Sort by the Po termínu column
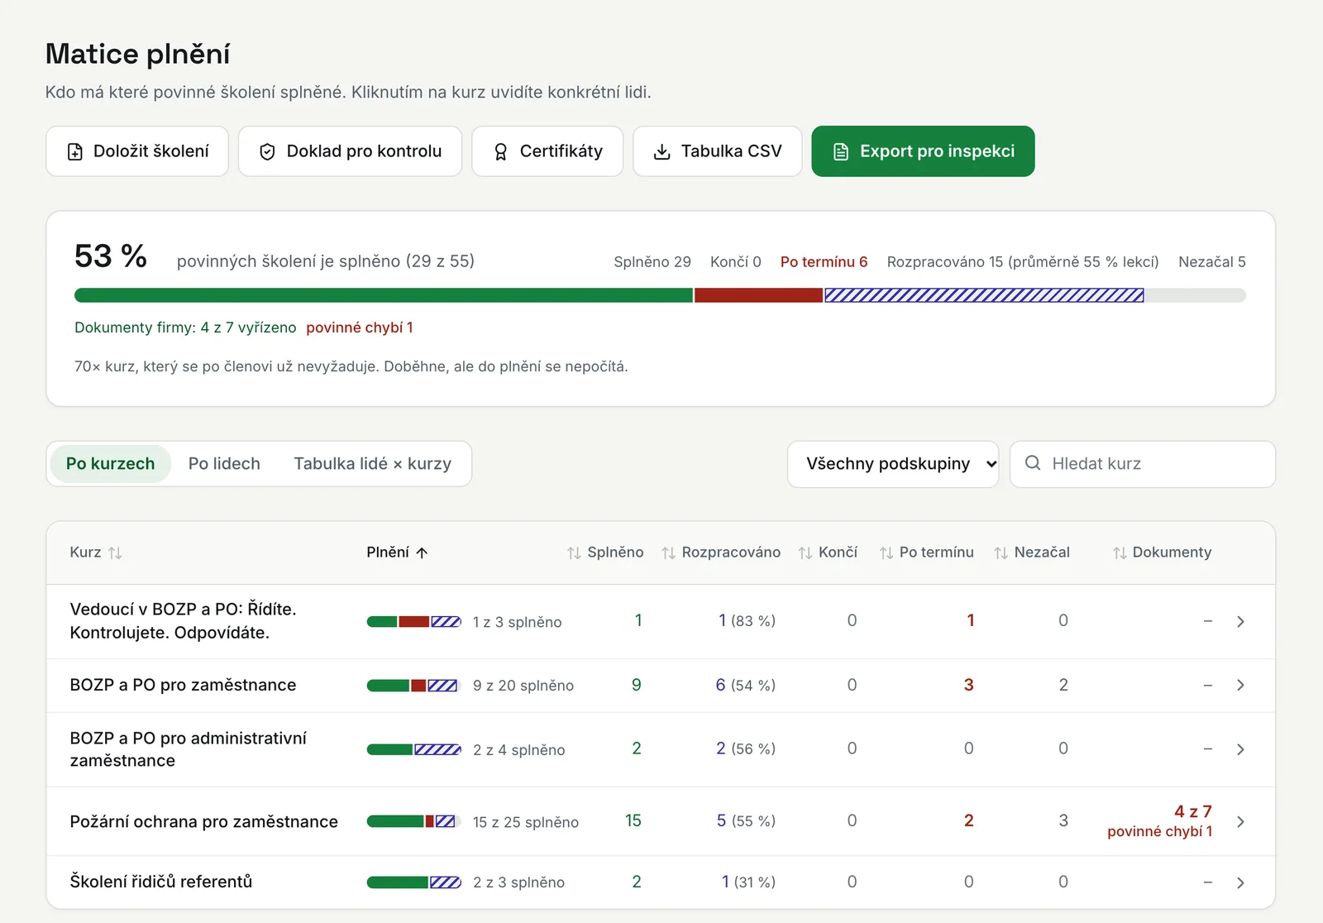1323x923 pixels. [926, 552]
